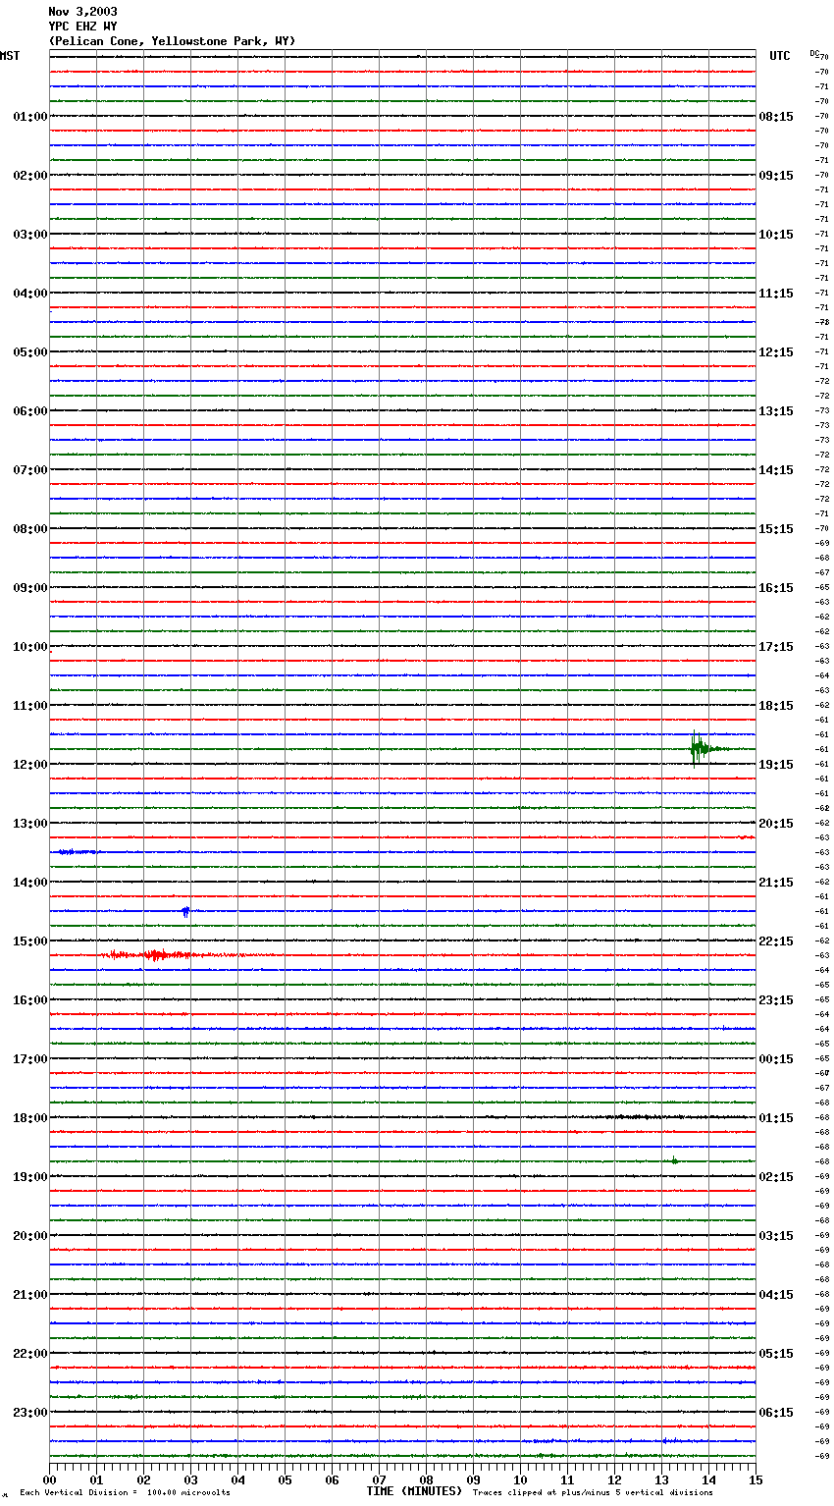Click the '21:15' UTC time label
Screen dimensions: 834x1506
click(776, 883)
